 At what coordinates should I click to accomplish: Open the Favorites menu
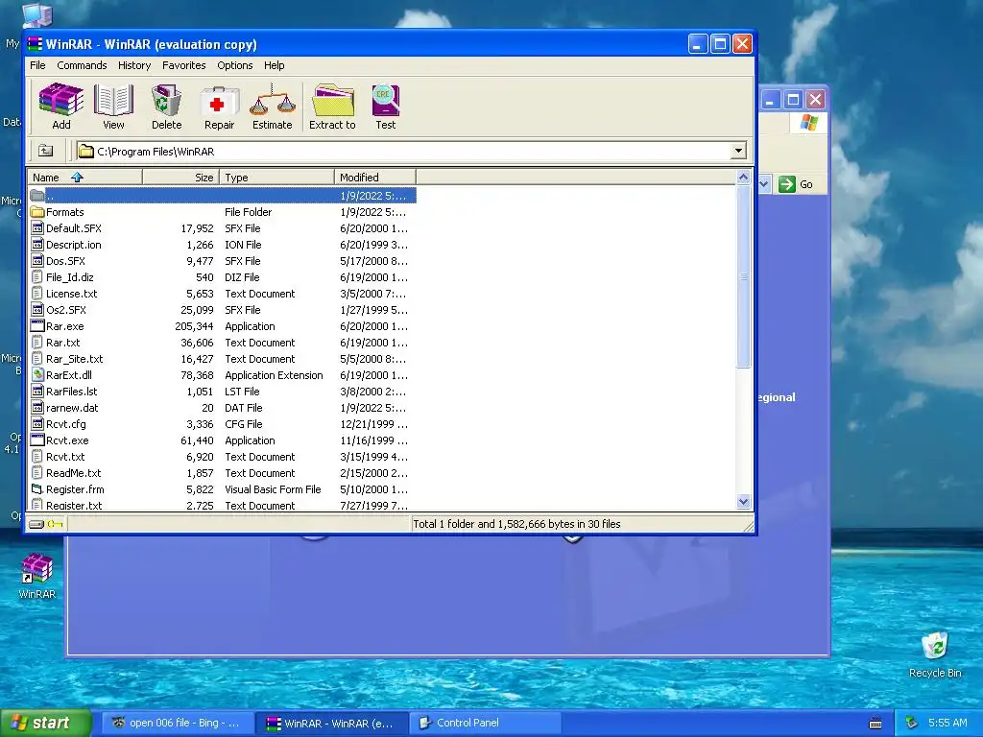pyautogui.click(x=183, y=65)
